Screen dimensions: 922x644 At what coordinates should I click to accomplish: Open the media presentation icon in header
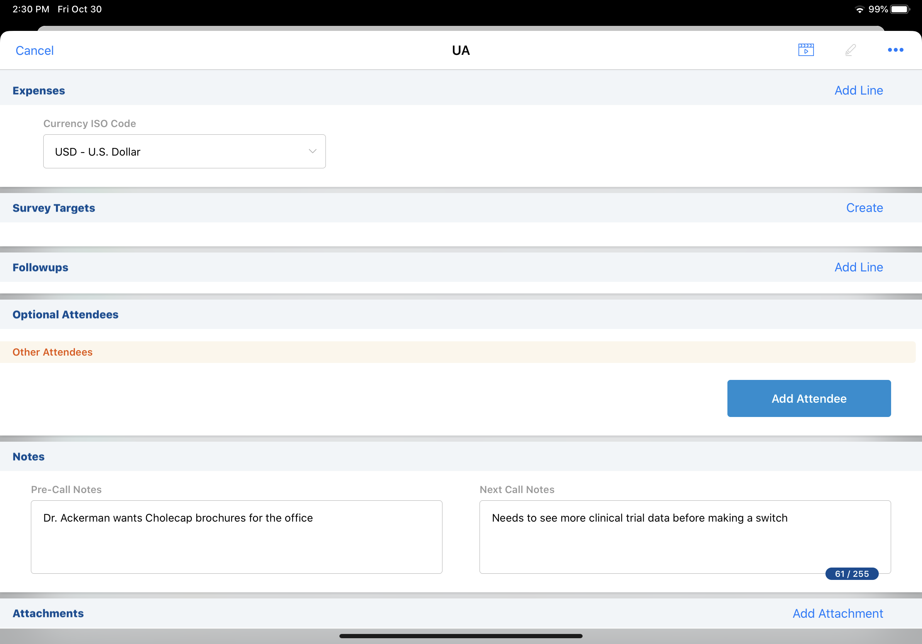(805, 50)
